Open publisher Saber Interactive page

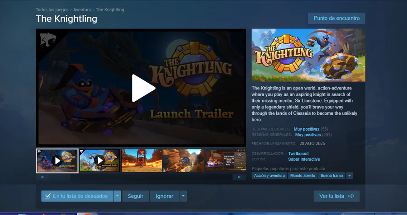304,159
